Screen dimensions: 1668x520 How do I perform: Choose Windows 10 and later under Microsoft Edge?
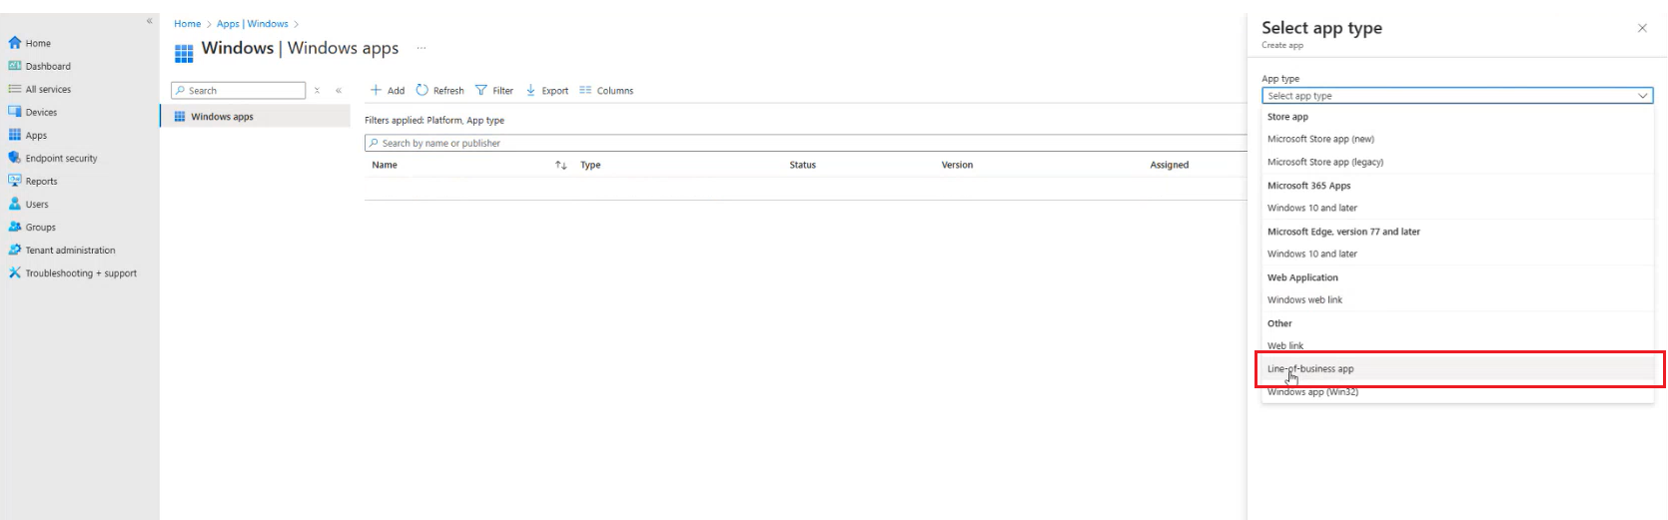1457,254
